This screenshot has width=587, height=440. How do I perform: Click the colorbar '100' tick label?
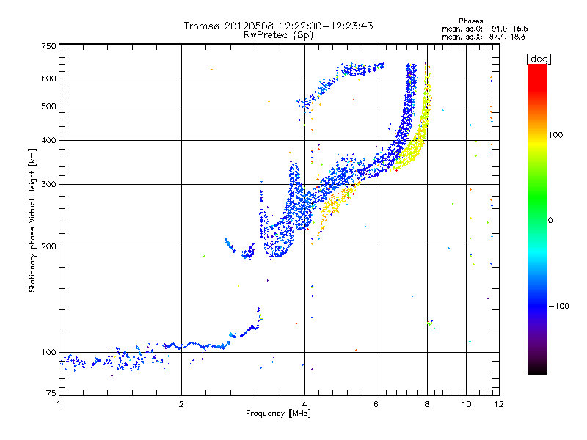tap(555, 135)
